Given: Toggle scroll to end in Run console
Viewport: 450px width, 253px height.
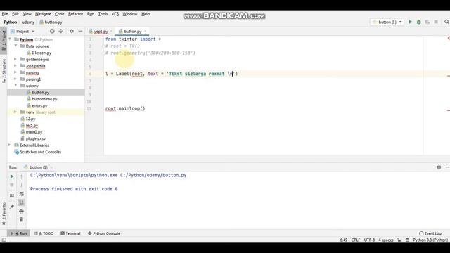Looking at the screenshot, I should pos(22,202).
